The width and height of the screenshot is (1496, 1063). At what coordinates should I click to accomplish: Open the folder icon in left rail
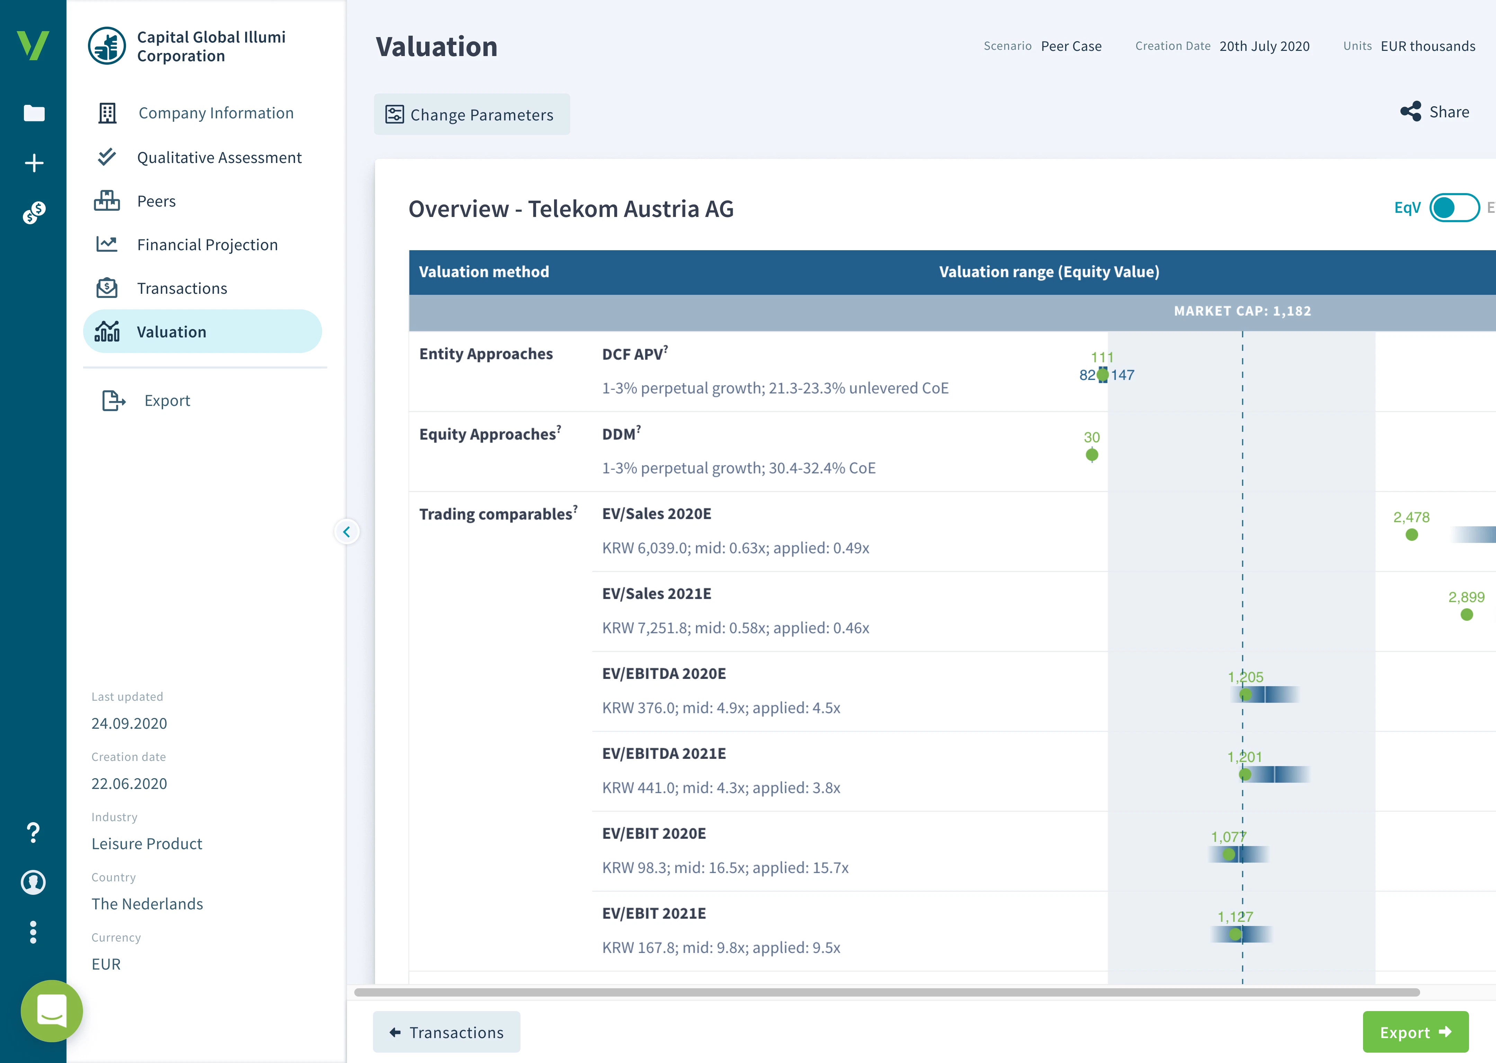[34, 113]
